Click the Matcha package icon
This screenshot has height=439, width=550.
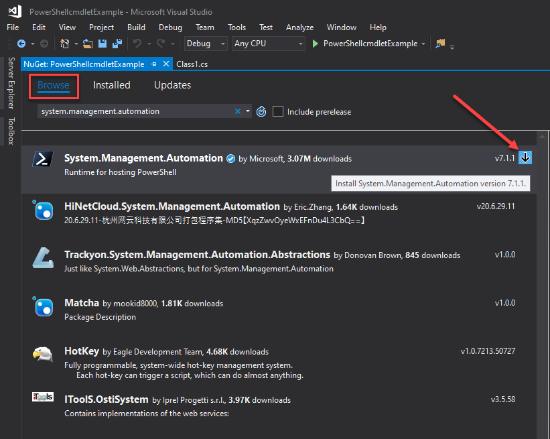(x=43, y=306)
